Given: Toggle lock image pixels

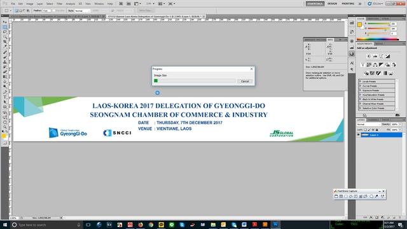Looking at the screenshot, I should pyautogui.click(x=369, y=130).
